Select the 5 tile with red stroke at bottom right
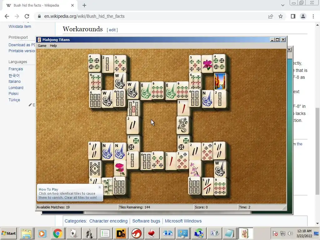This screenshot has width=320, height=240. click(207, 186)
